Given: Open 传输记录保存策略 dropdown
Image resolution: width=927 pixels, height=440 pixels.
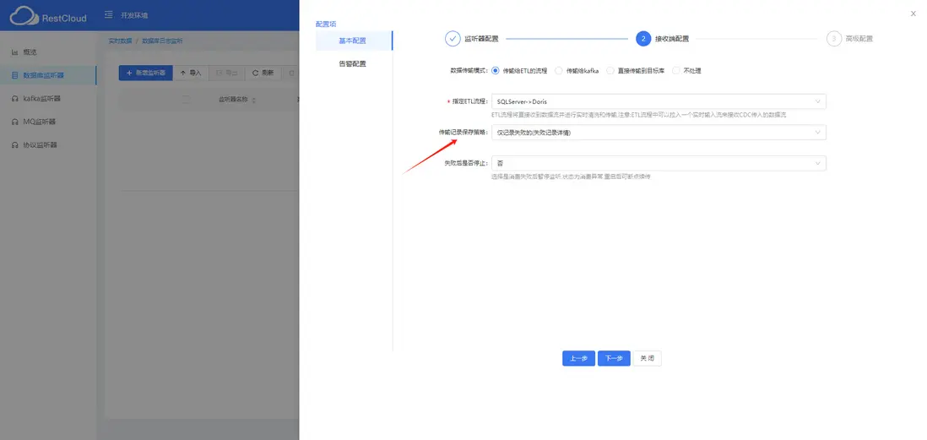Looking at the screenshot, I should (x=659, y=133).
